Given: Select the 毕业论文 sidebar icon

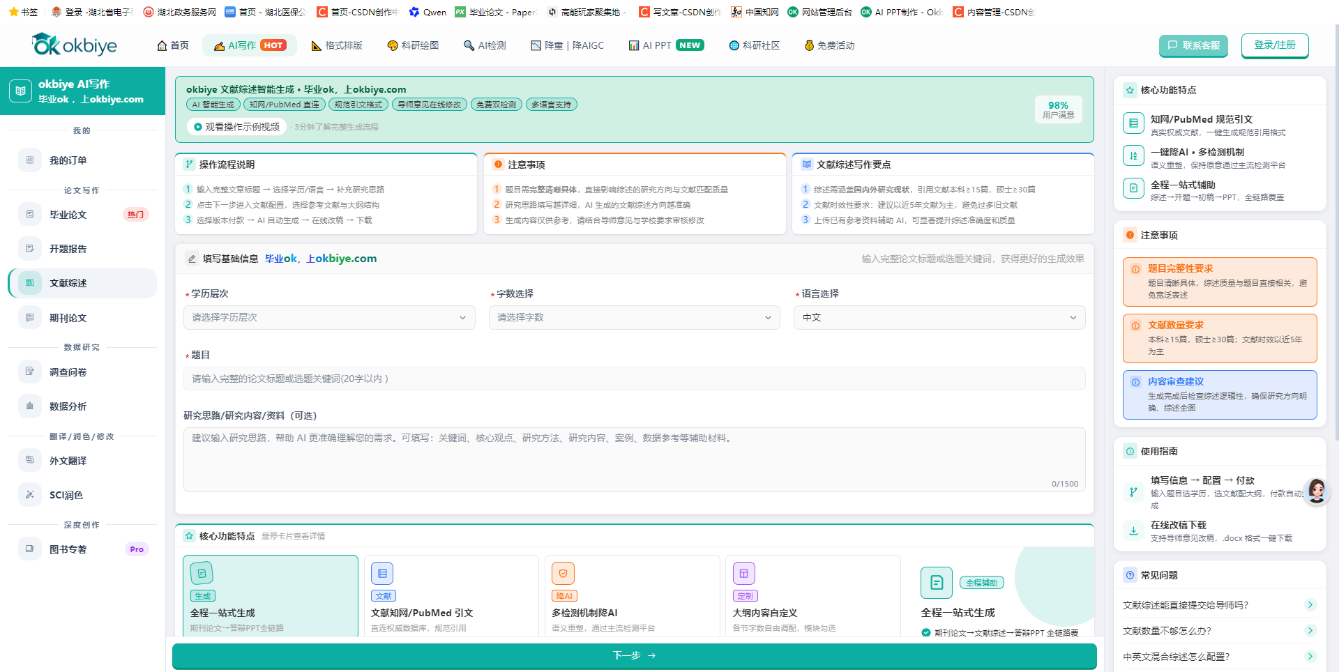Looking at the screenshot, I should 29,215.
